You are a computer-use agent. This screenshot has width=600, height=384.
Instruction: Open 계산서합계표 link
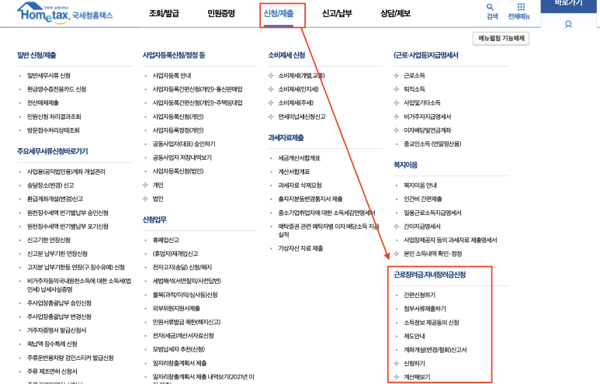point(294,171)
